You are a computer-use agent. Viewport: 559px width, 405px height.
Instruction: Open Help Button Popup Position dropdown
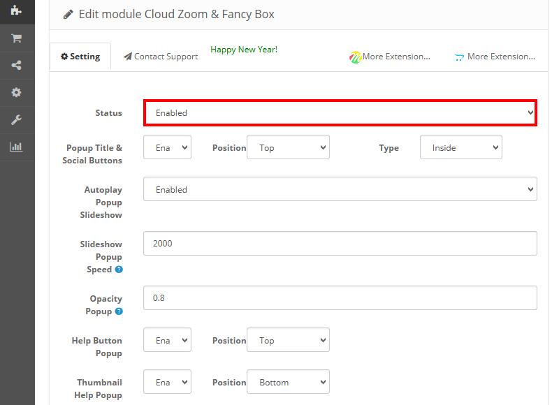click(x=288, y=340)
